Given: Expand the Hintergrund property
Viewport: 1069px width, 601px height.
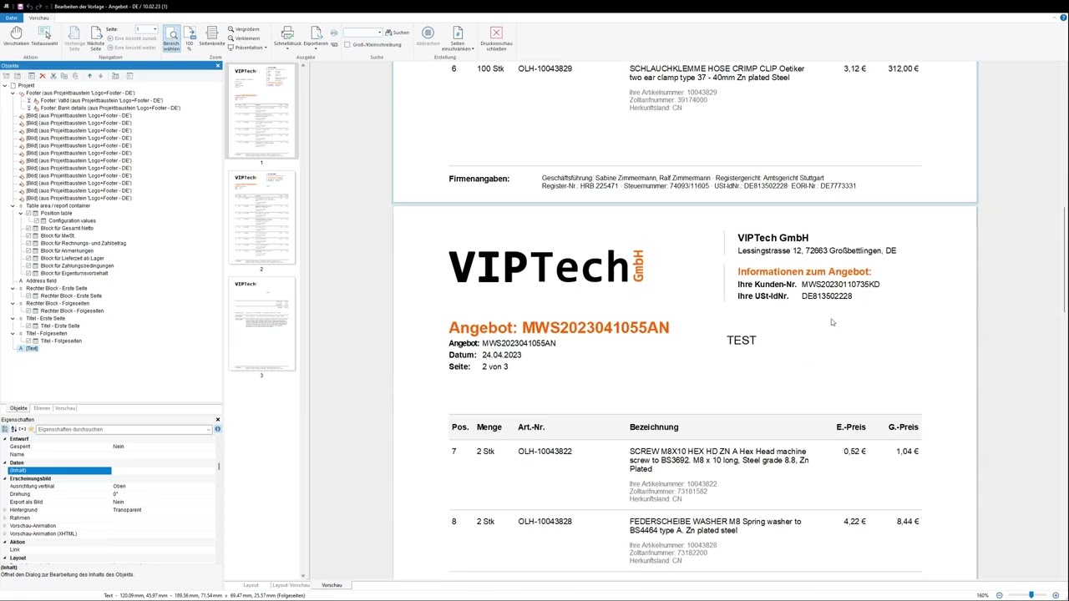Looking at the screenshot, I should click(5, 510).
